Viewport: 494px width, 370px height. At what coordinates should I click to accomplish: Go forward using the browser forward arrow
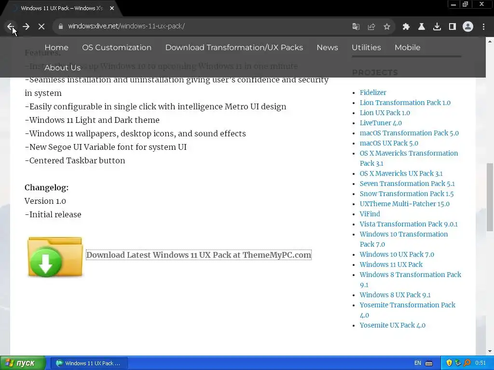[26, 26]
